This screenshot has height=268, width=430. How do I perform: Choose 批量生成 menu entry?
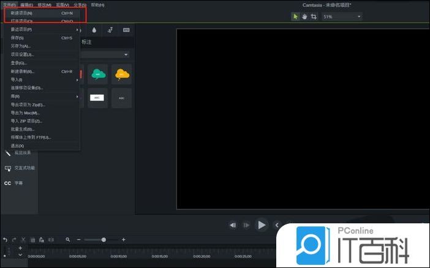pyautogui.click(x=42, y=129)
